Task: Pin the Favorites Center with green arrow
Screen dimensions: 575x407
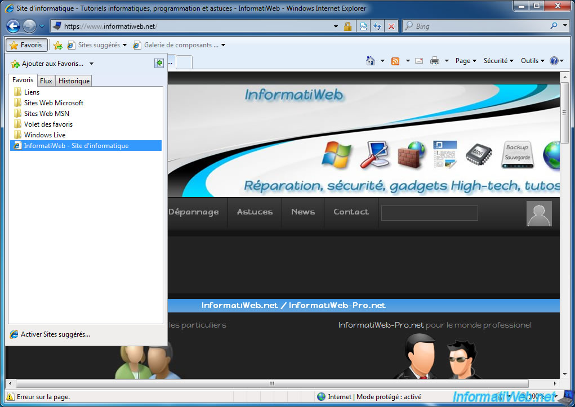Action: [159, 63]
